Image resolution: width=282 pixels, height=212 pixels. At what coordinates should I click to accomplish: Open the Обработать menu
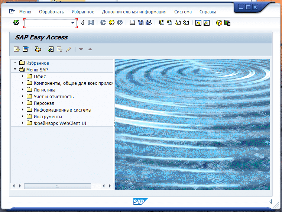[51, 12]
